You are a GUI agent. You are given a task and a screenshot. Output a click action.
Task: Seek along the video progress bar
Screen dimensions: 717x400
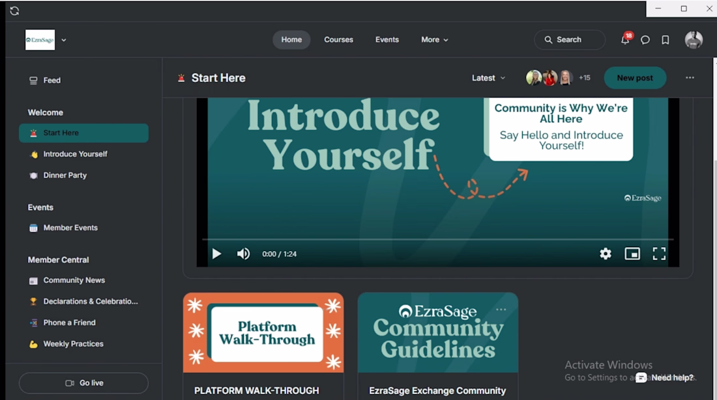tap(437, 239)
